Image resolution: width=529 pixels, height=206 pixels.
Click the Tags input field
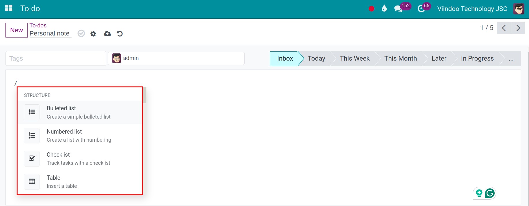coord(56,59)
